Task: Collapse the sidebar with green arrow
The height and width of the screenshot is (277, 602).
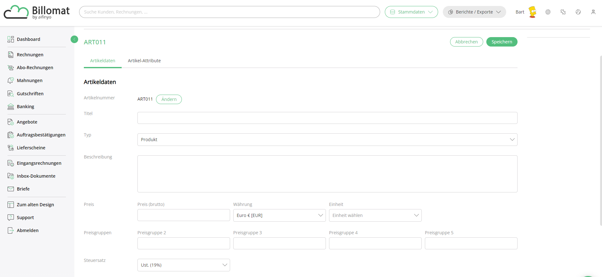Action: [74, 39]
